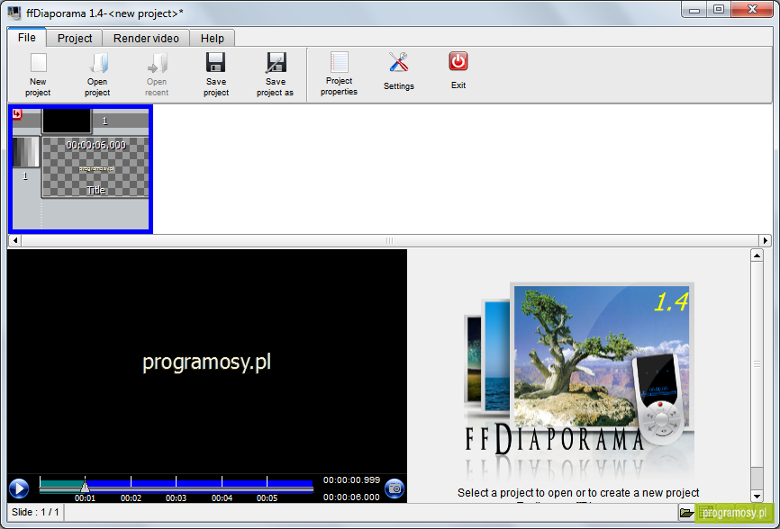Take a snapshot with the camera icon
Screen dimensions: 780x529
click(395, 489)
